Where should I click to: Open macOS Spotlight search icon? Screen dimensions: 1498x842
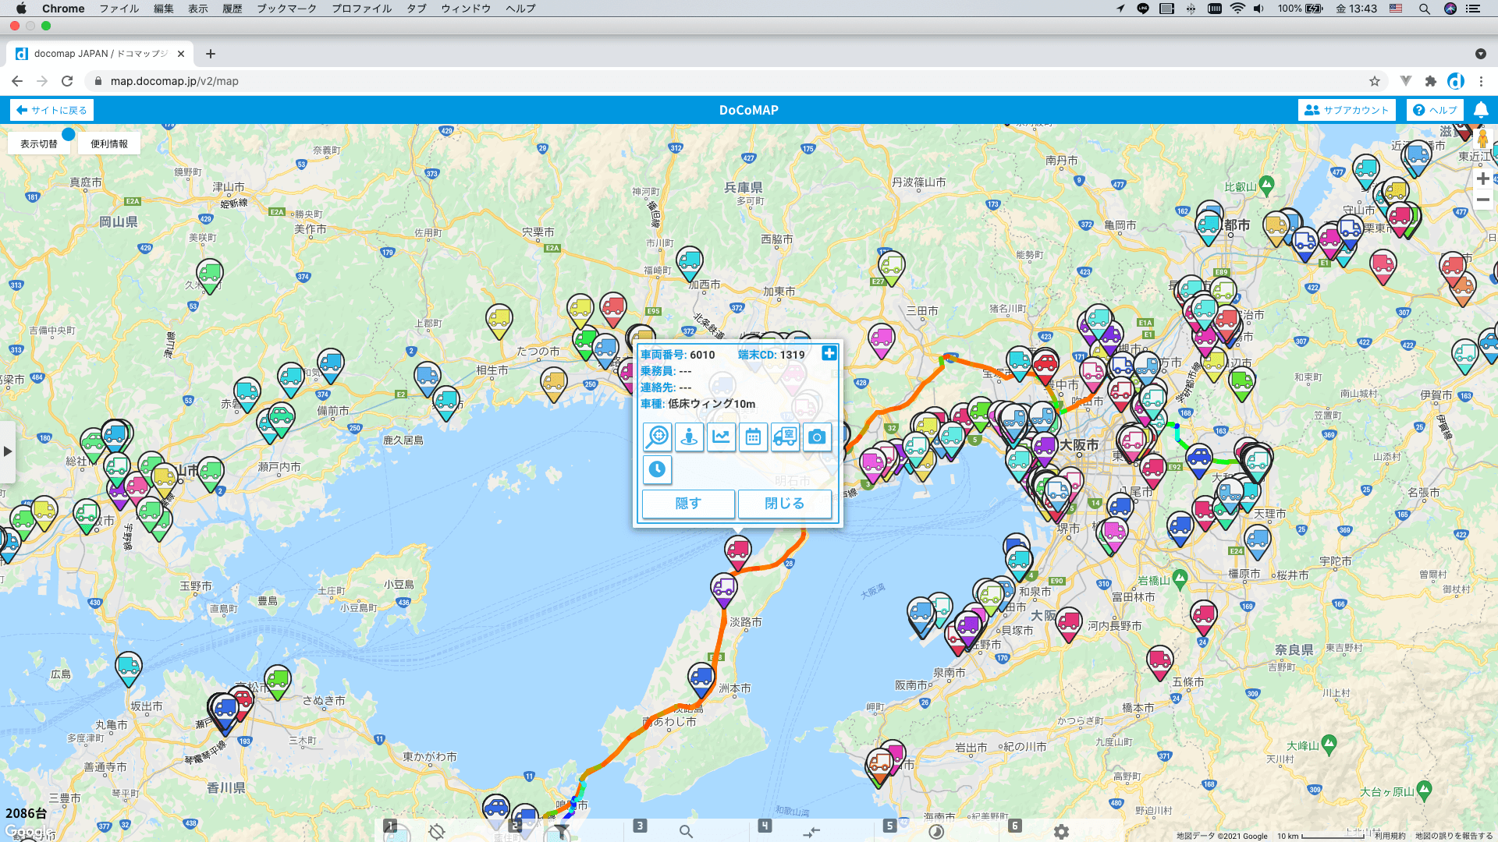coord(1424,9)
